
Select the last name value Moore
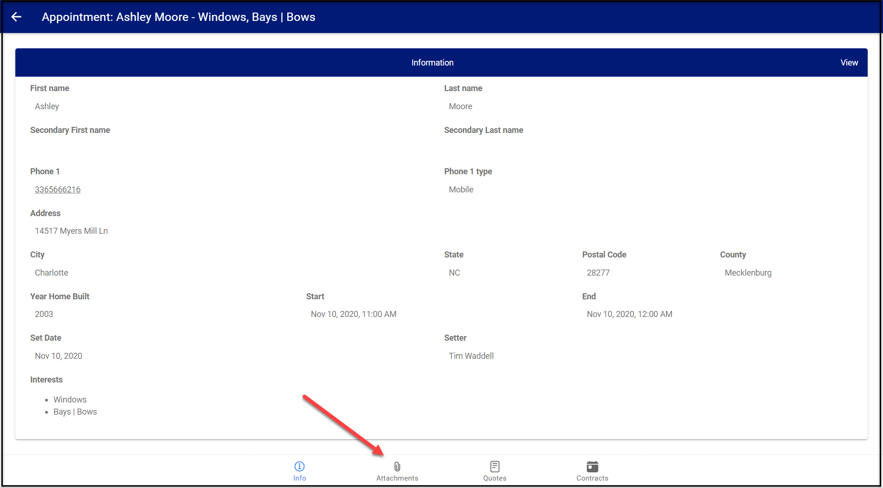[461, 106]
